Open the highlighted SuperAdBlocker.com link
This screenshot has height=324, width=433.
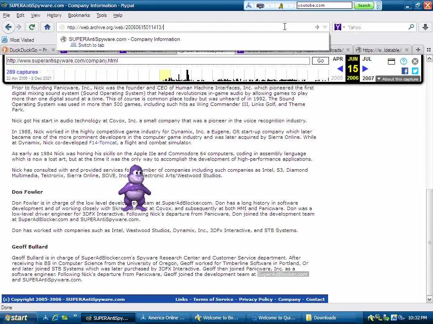pyautogui.click(x=283, y=274)
